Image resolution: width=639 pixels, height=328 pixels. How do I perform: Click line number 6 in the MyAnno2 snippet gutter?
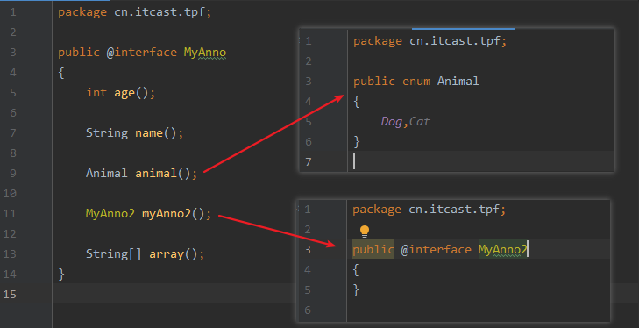tap(308, 310)
